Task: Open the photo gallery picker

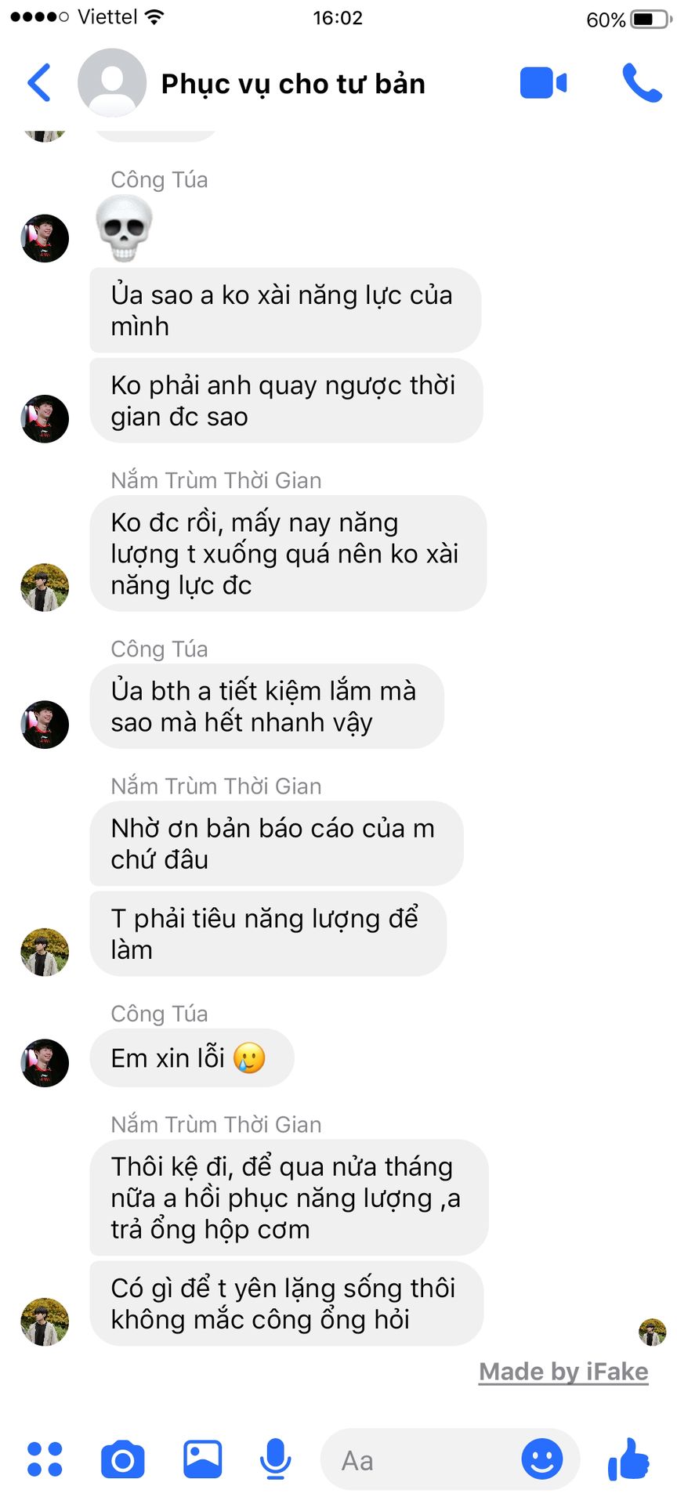Action: click(x=202, y=1459)
